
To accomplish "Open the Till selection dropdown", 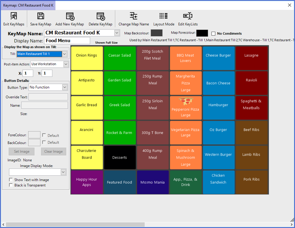I will (64, 54).
